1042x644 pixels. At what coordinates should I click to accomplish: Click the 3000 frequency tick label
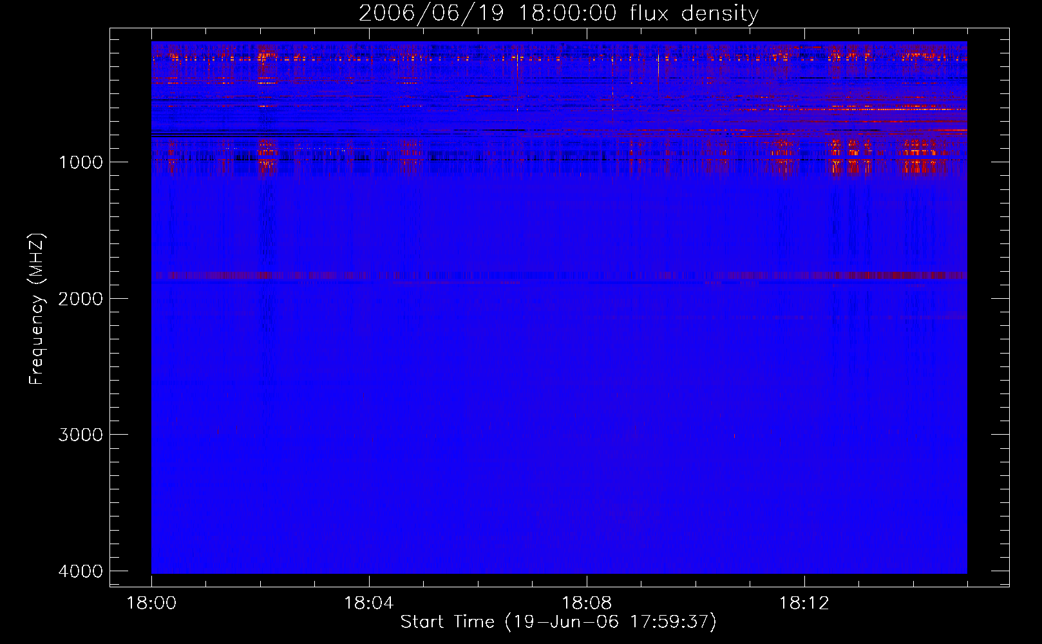click(x=81, y=435)
